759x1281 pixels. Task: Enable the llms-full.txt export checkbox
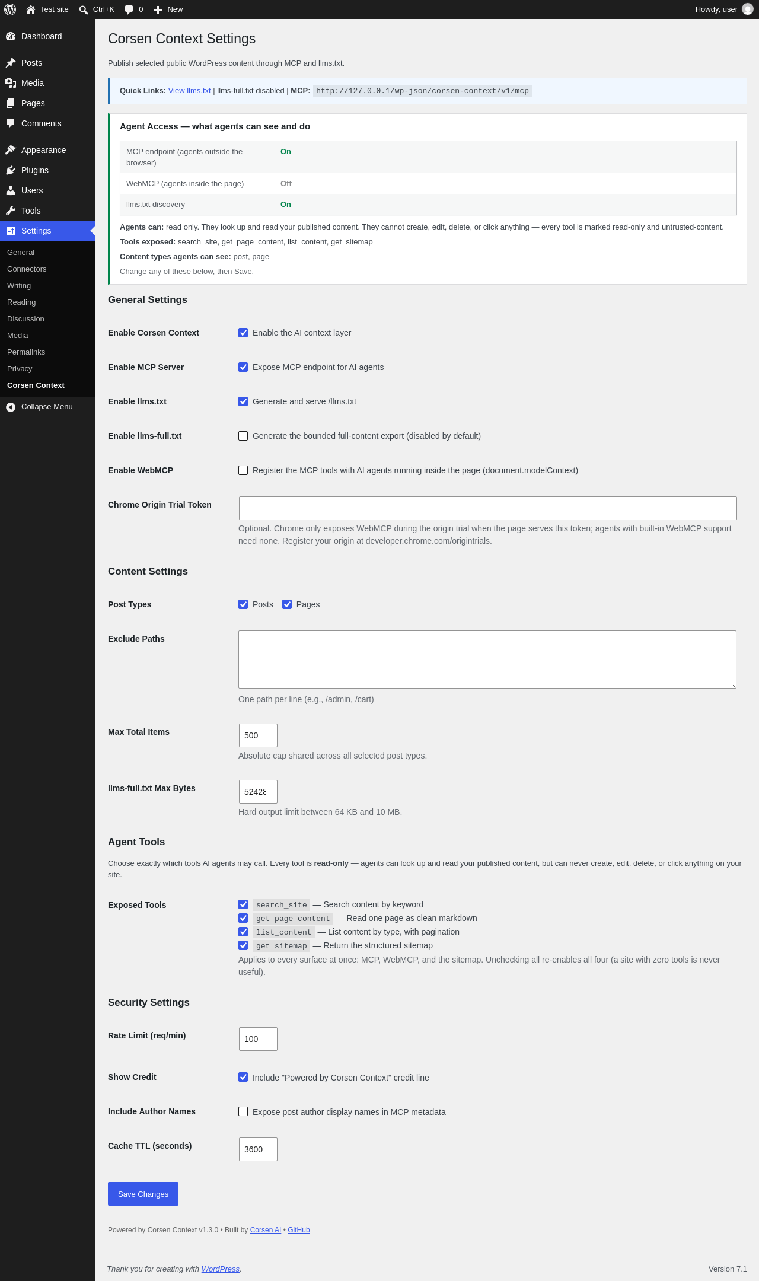tap(243, 436)
